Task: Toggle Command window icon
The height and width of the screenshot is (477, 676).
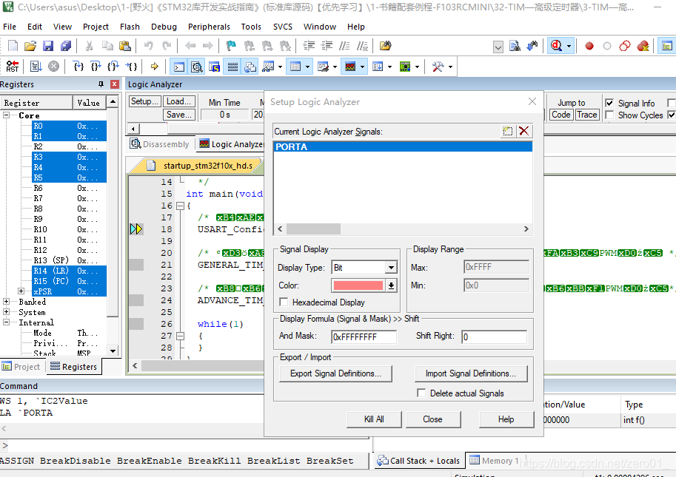Action: (x=179, y=67)
